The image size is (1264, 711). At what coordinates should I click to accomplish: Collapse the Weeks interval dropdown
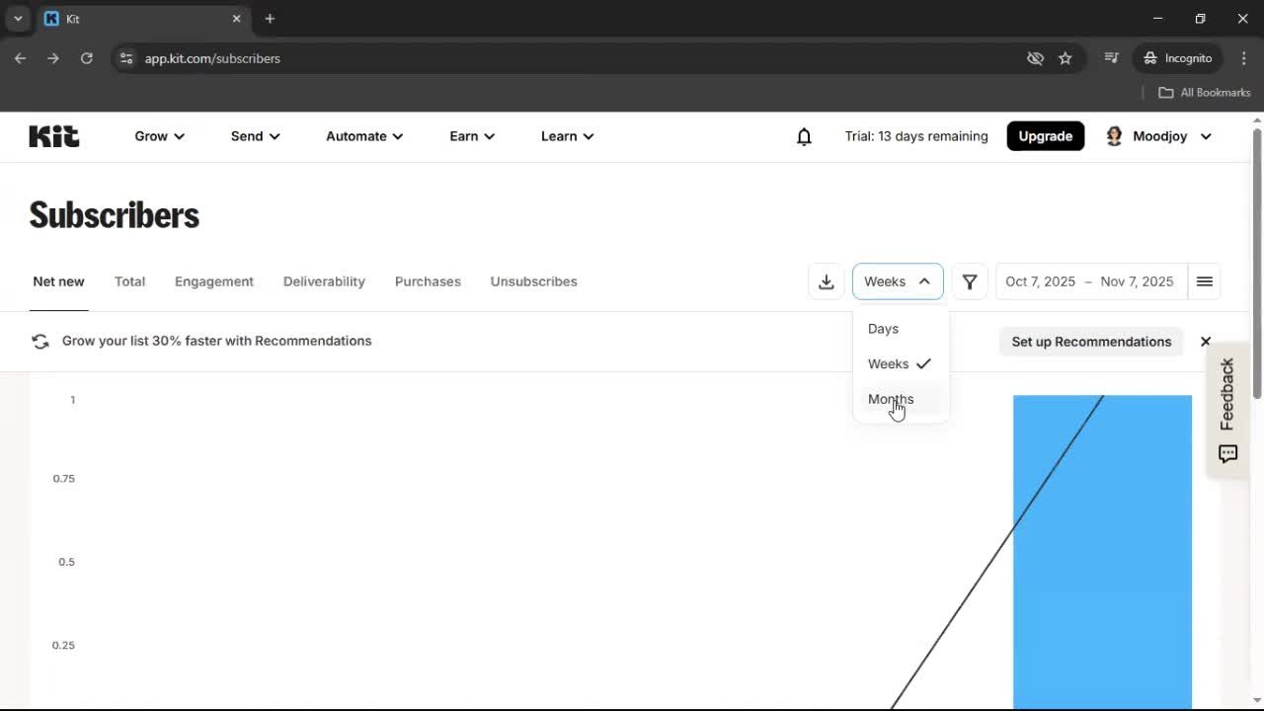click(x=897, y=281)
